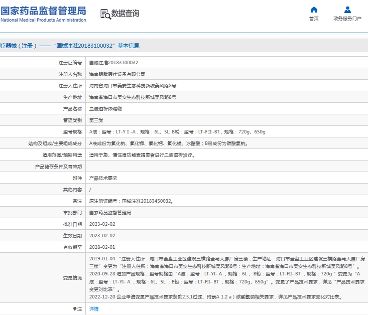
Task: Open the 政务服务门户 person icon
Action: click(347, 10)
